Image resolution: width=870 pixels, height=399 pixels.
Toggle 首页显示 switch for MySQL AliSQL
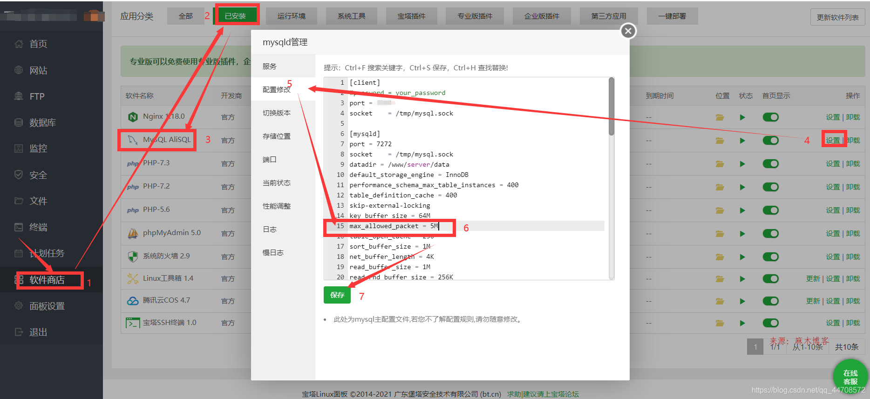(770, 141)
